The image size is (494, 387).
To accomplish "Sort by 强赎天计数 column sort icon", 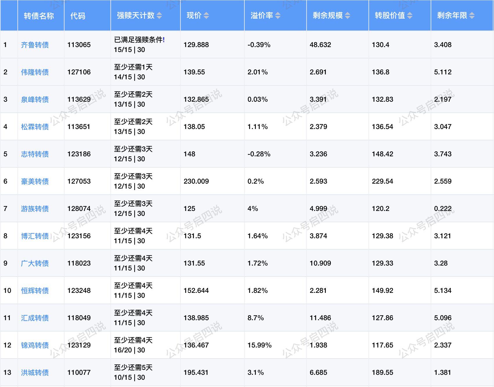I will click(159, 16).
